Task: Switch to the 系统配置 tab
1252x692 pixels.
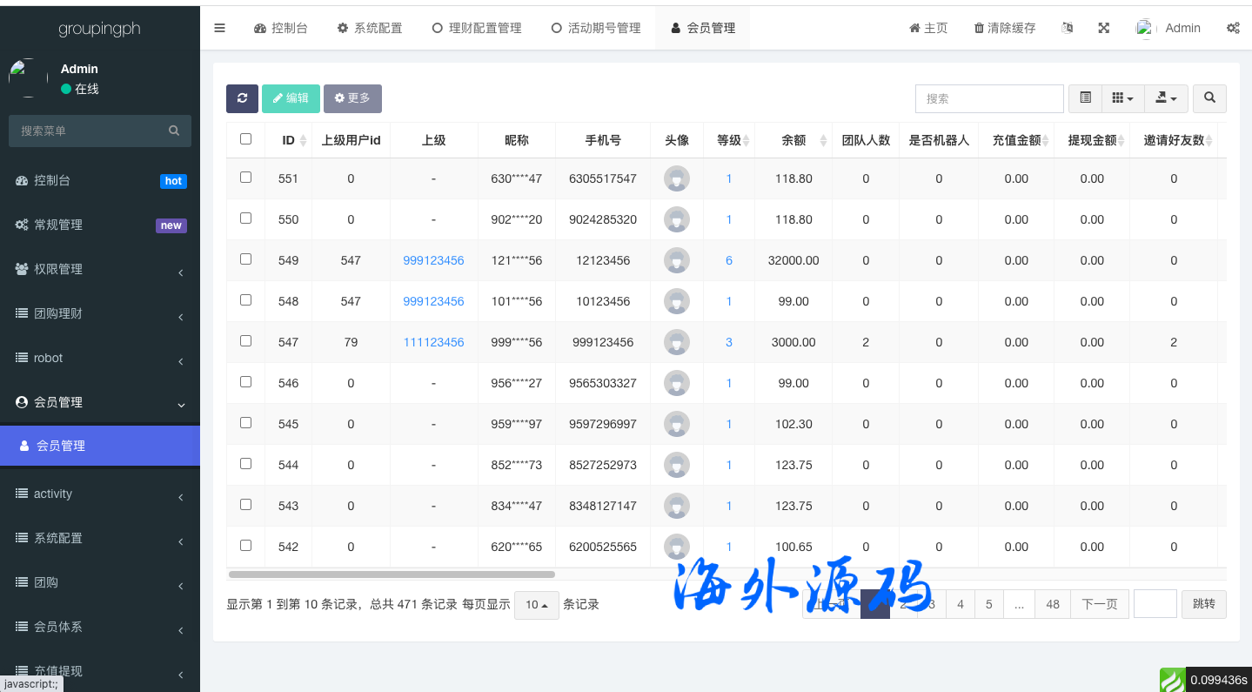Action: click(370, 28)
